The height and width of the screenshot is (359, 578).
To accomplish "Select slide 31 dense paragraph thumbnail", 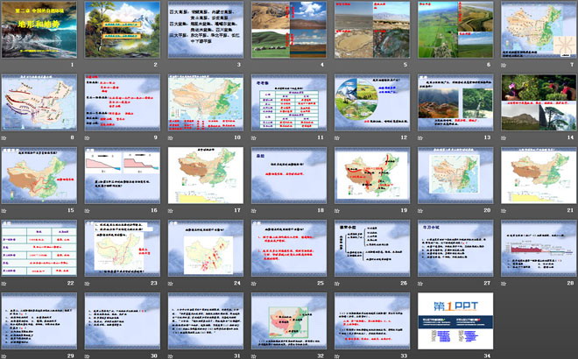I will [x=206, y=321].
